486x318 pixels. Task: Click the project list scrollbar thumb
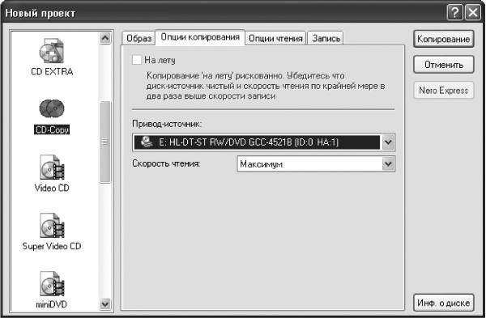point(105,142)
